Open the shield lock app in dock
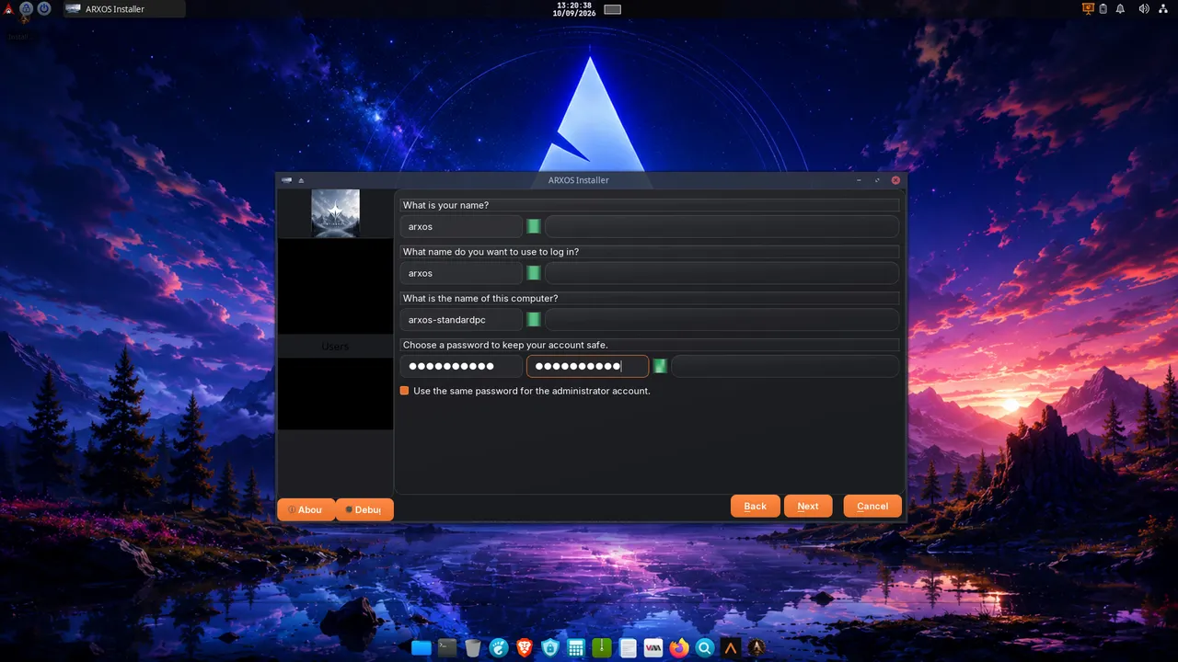The image size is (1178, 662). click(550, 648)
